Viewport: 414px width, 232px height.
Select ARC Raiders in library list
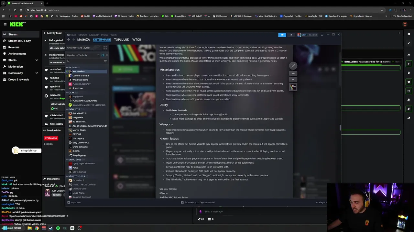tap(86, 72)
